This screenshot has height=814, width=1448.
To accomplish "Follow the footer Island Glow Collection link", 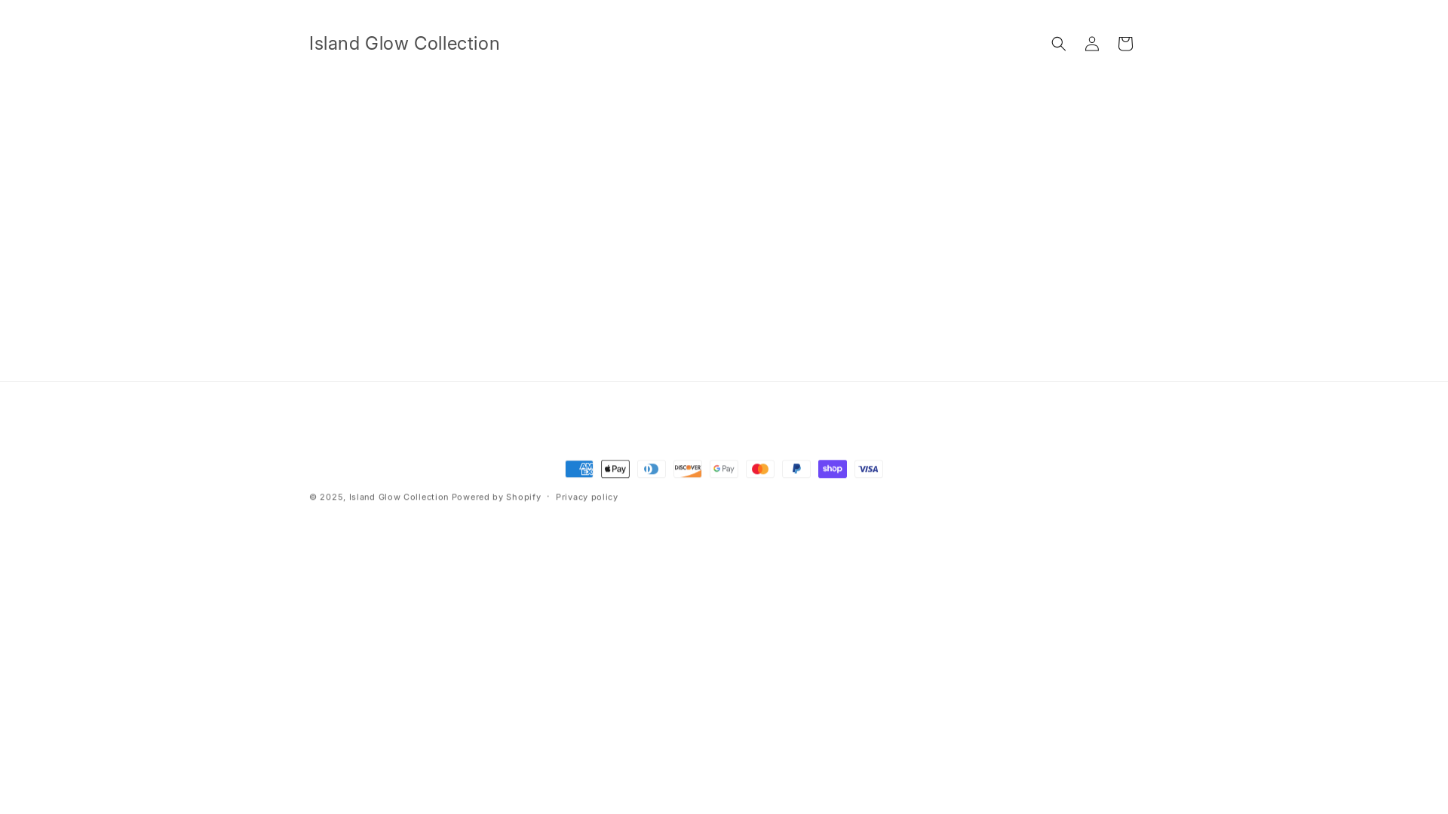I will [399, 497].
